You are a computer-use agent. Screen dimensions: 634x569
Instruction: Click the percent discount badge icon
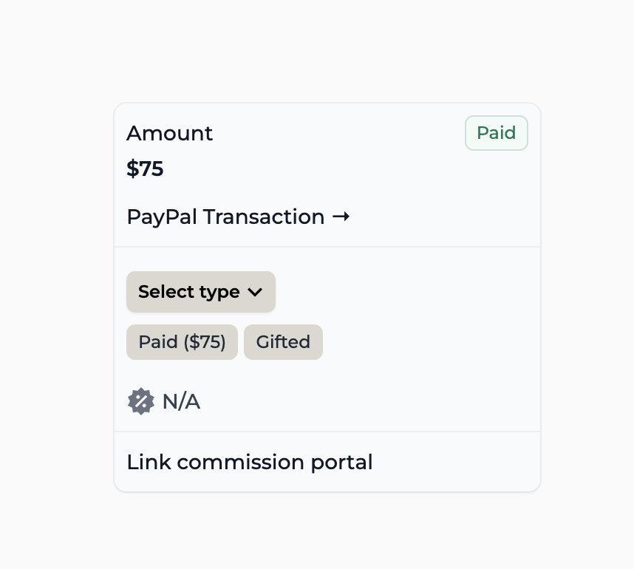click(140, 401)
